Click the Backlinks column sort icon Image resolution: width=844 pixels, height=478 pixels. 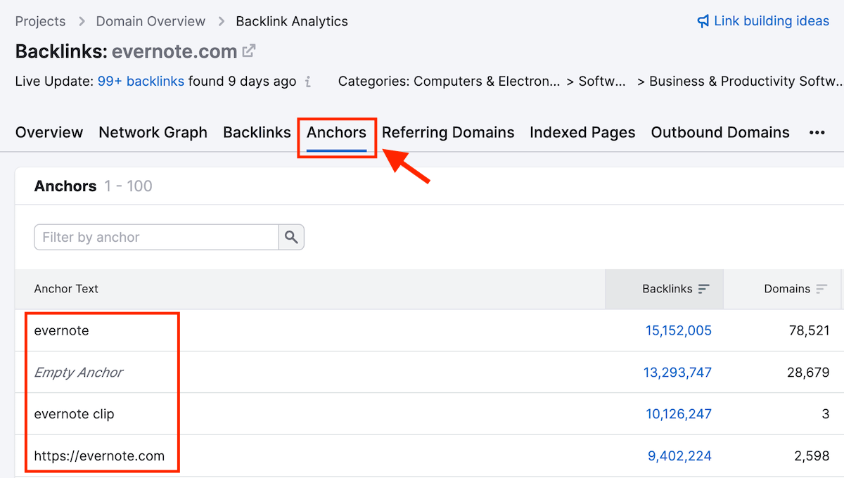704,289
